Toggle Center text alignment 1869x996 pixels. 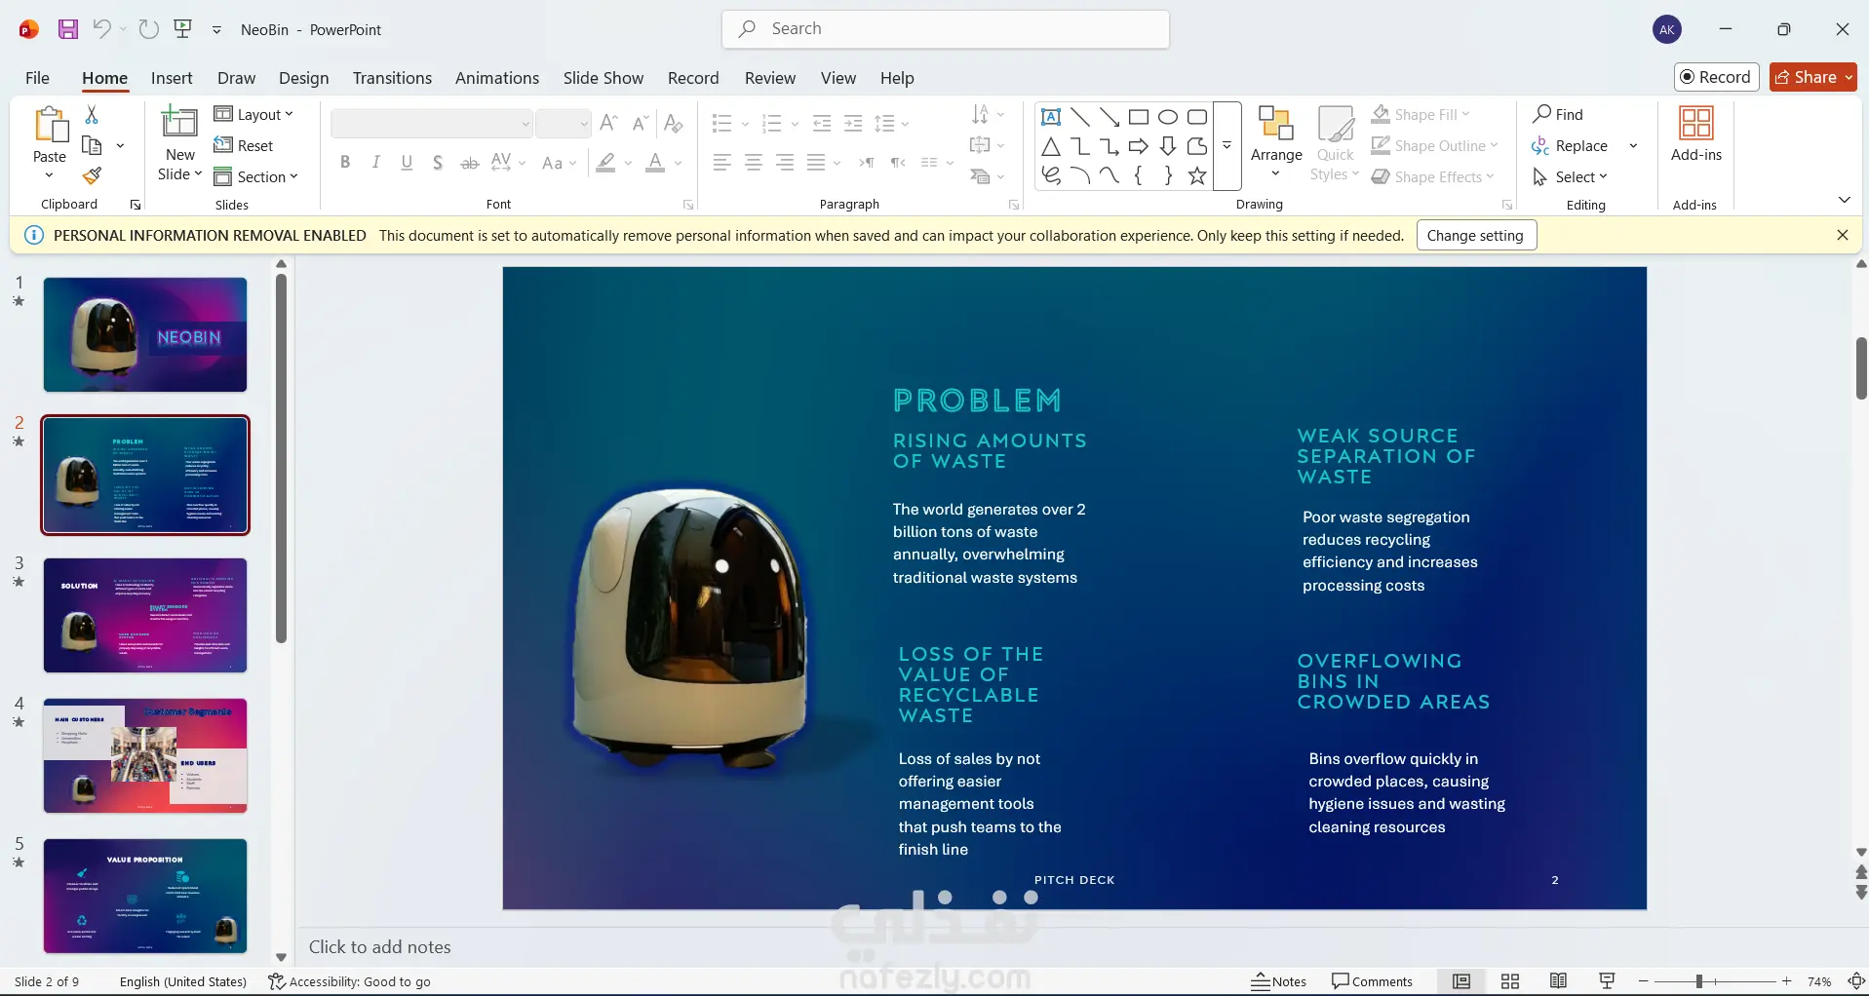tap(754, 163)
